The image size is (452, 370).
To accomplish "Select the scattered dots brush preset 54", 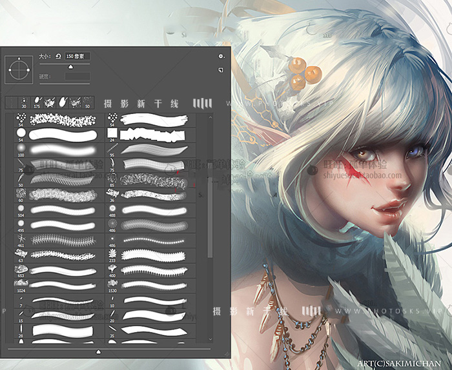I will tap(59, 121).
